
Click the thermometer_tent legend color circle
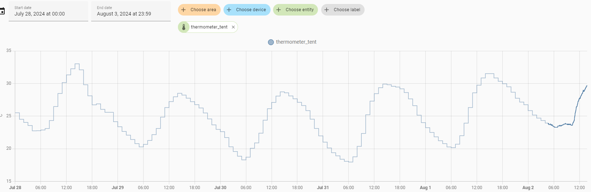click(271, 42)
